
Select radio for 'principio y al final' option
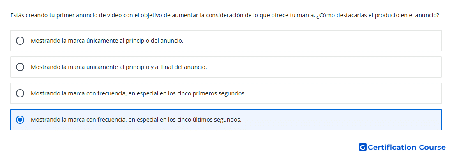(x=20, y=67)
